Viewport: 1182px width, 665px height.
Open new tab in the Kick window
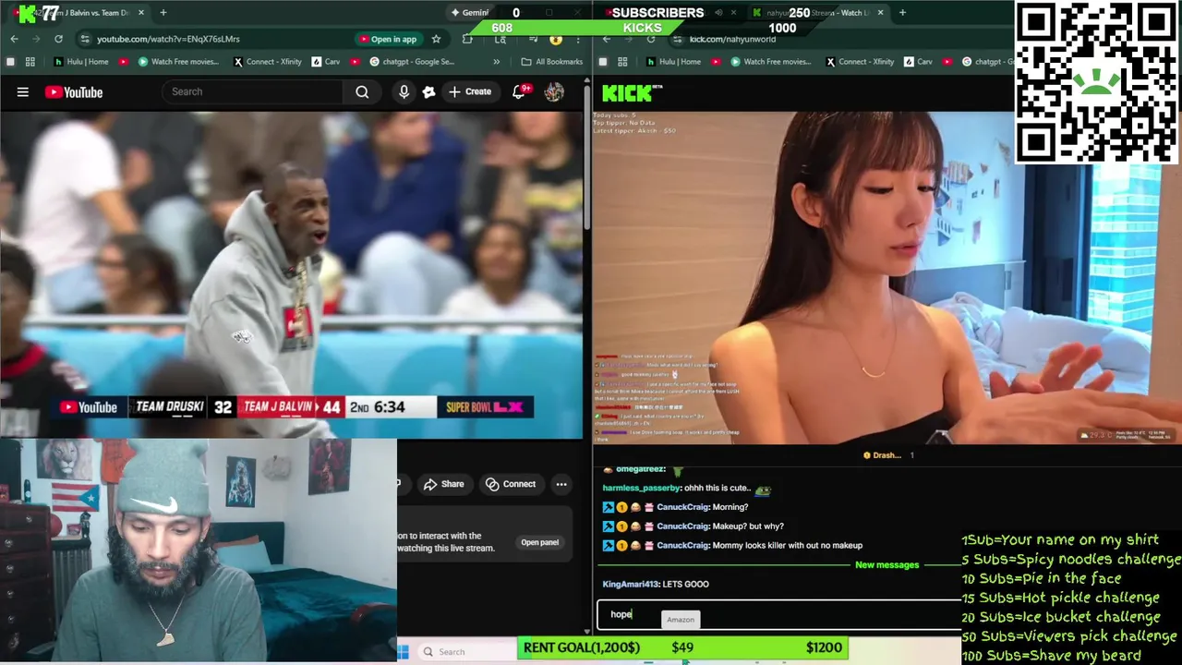[x=902, y=13]
